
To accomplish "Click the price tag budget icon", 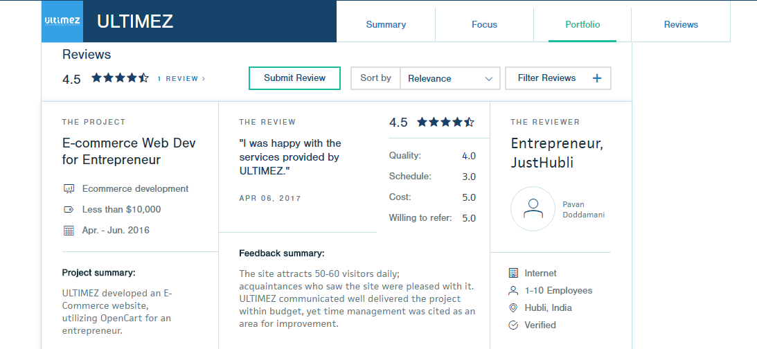I will (x=69, y=210).
